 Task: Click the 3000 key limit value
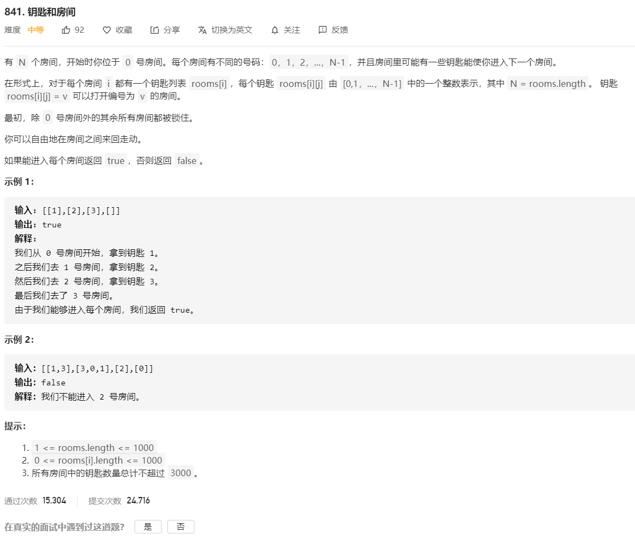[x=181, y=473]
